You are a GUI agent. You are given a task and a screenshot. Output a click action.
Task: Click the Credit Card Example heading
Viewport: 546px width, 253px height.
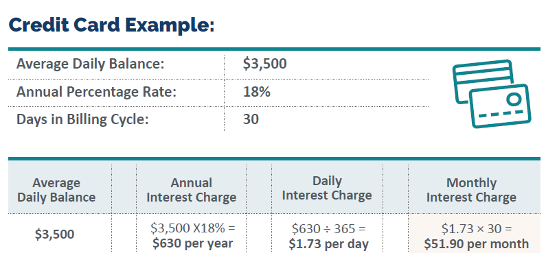pos(111,25)
